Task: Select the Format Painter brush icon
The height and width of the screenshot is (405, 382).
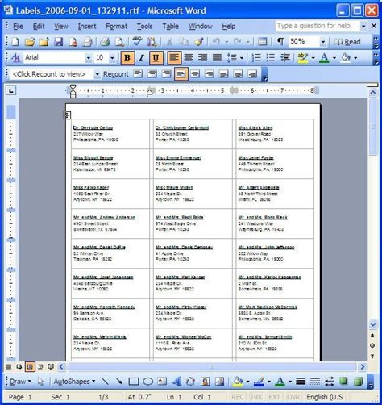Action: (x=199, y=42)
